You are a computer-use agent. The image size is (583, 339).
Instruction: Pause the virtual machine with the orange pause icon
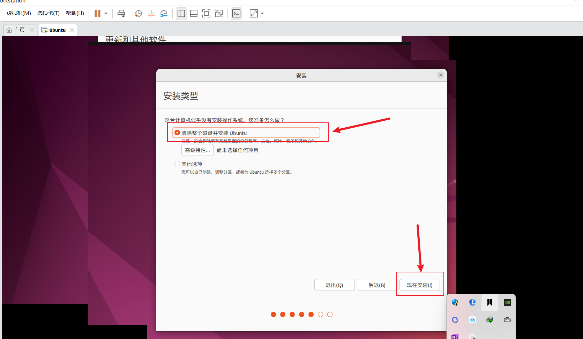pyautogui.click(x=97, y=14)
